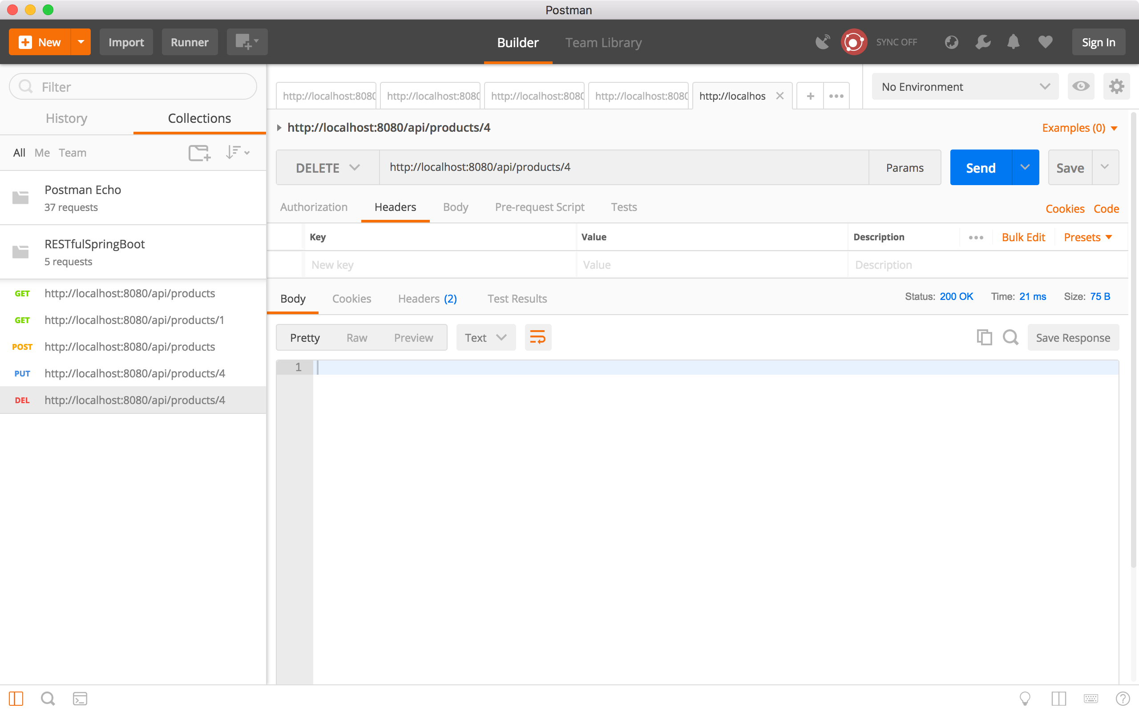
Task: Toggle the sidebar icon in status bar
Action: click(x=16, y=698)
